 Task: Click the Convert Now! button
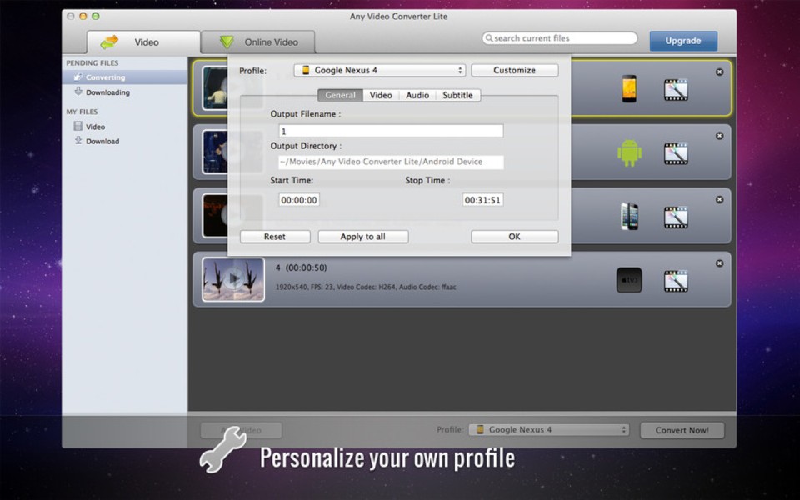[x=682, y=430]
